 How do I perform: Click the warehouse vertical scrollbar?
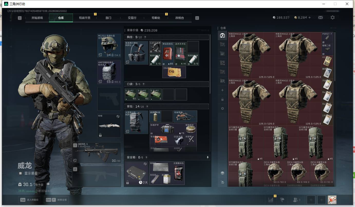coord(335,56)
